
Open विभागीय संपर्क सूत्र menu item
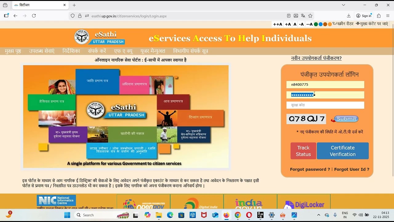191,51
